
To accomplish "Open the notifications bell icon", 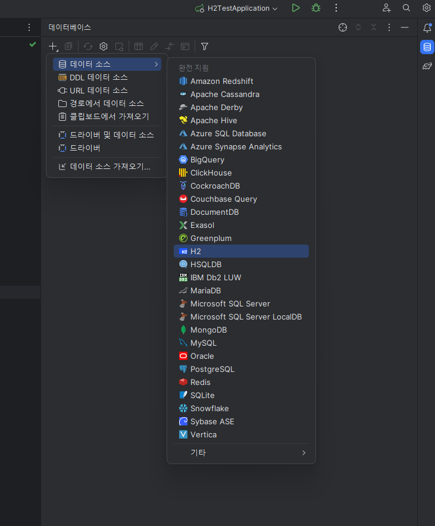I will (427, 28).
